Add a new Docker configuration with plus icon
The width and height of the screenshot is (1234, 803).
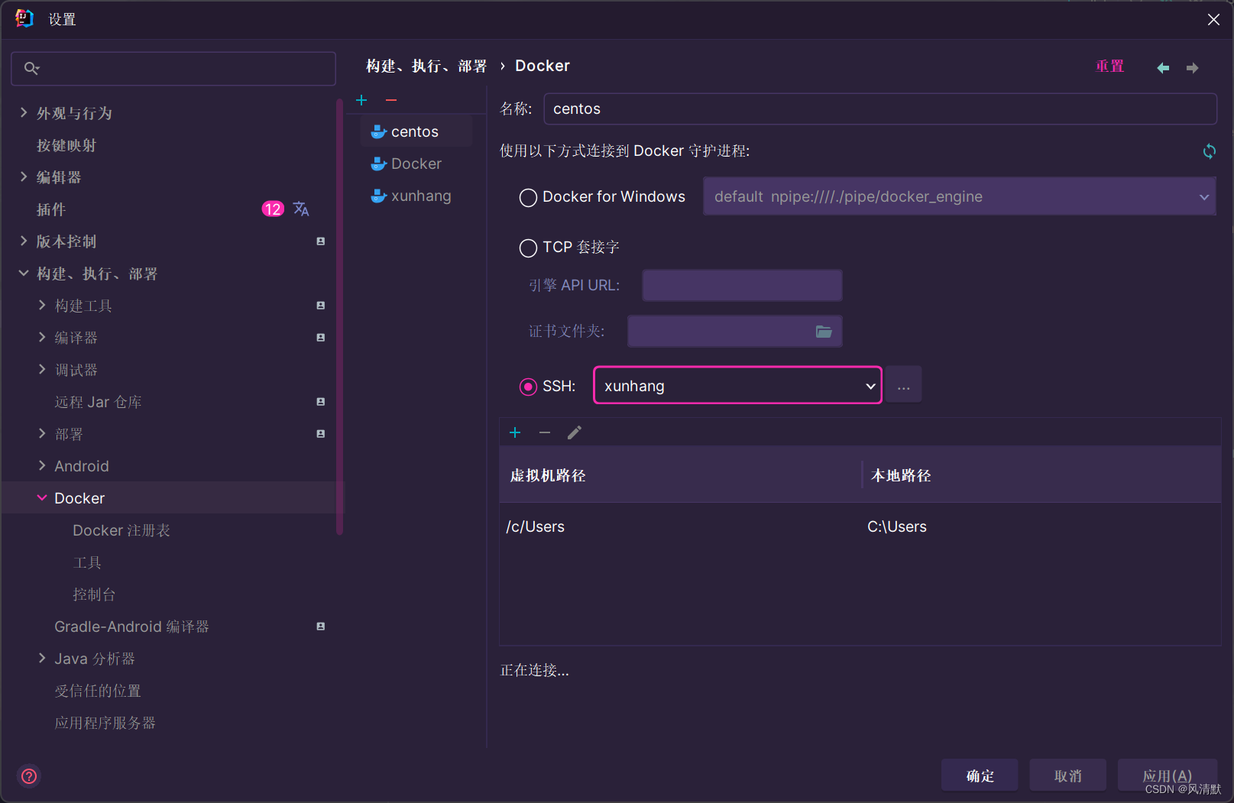tap(361, 100)
